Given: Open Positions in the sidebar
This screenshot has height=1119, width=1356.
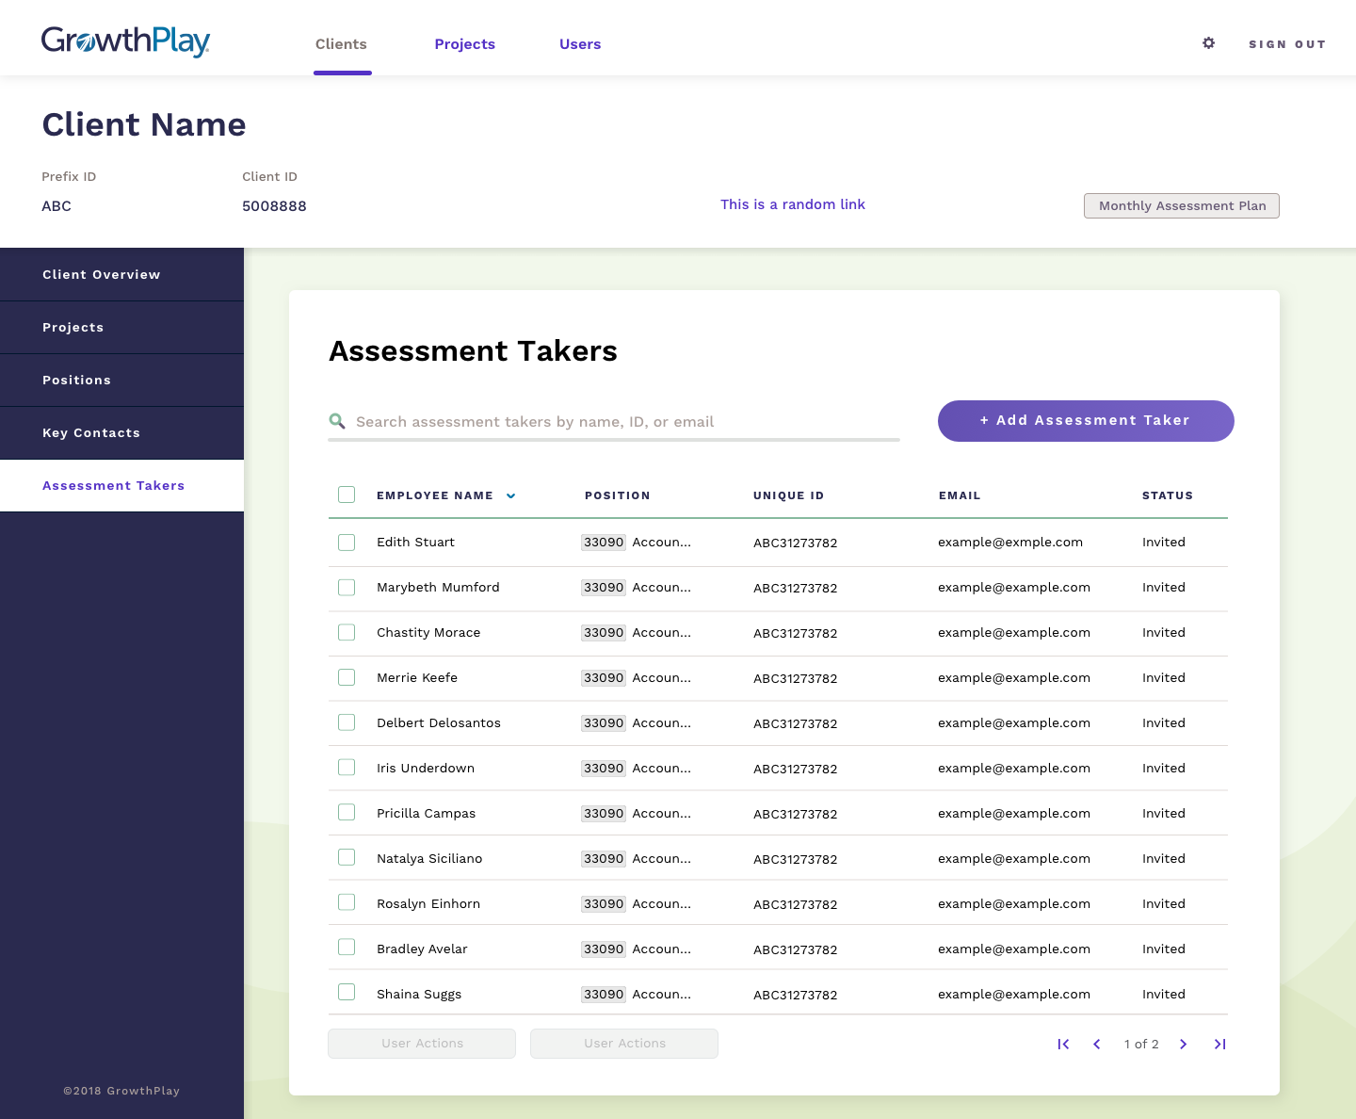Looking at the screenshot, I should click(x=121, y=380).
